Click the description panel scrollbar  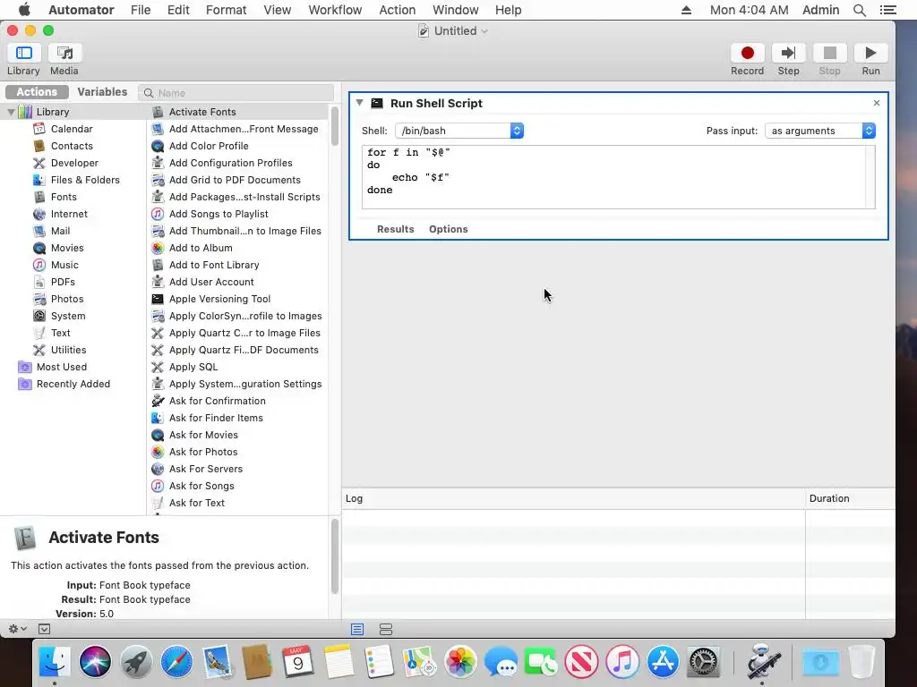click(x=335, y=556)
